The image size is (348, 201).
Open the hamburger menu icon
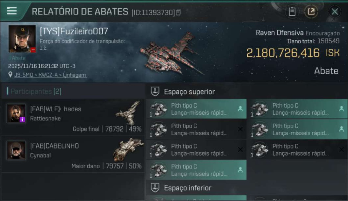12,10
